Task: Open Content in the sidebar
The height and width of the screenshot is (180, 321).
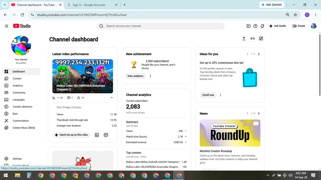Action: [x=21, y=78]
